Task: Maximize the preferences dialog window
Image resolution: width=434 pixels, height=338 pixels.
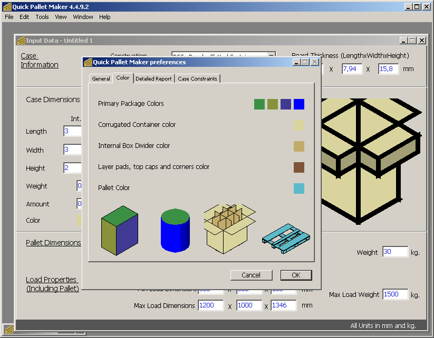Action: coord(305,62)
